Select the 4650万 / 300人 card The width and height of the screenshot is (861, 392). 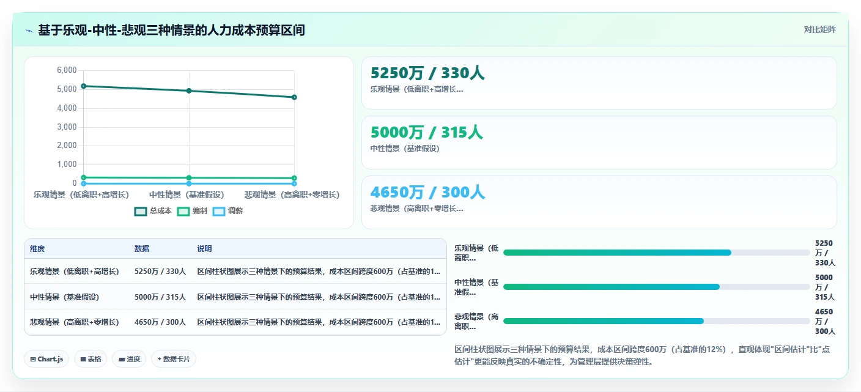point(599,202)
